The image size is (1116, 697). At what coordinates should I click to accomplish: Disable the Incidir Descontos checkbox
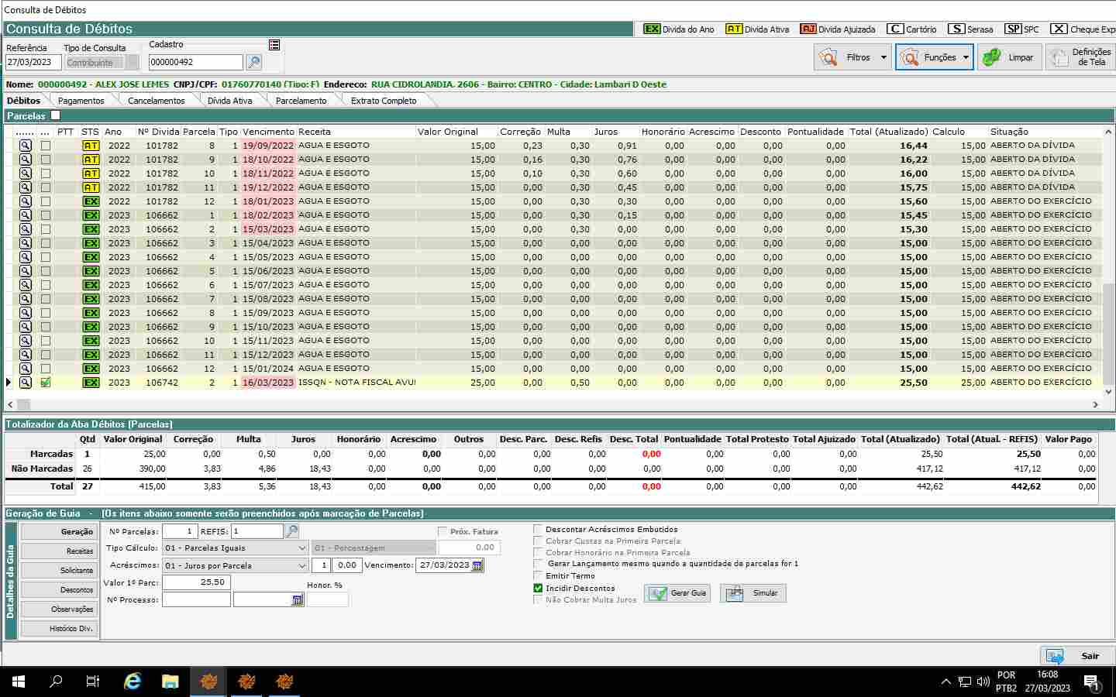538,589
